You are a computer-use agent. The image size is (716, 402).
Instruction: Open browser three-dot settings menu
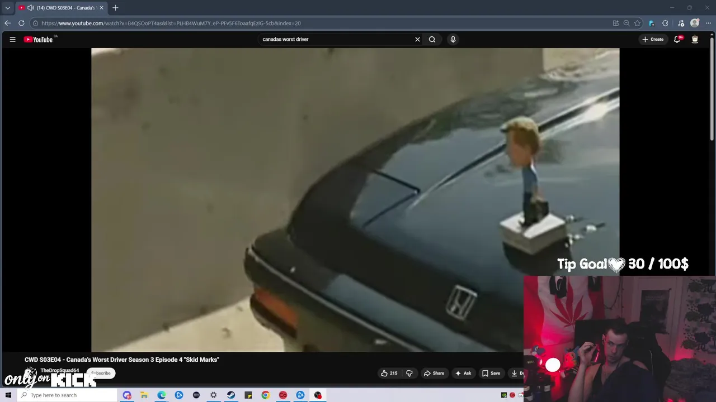(709, 23)
